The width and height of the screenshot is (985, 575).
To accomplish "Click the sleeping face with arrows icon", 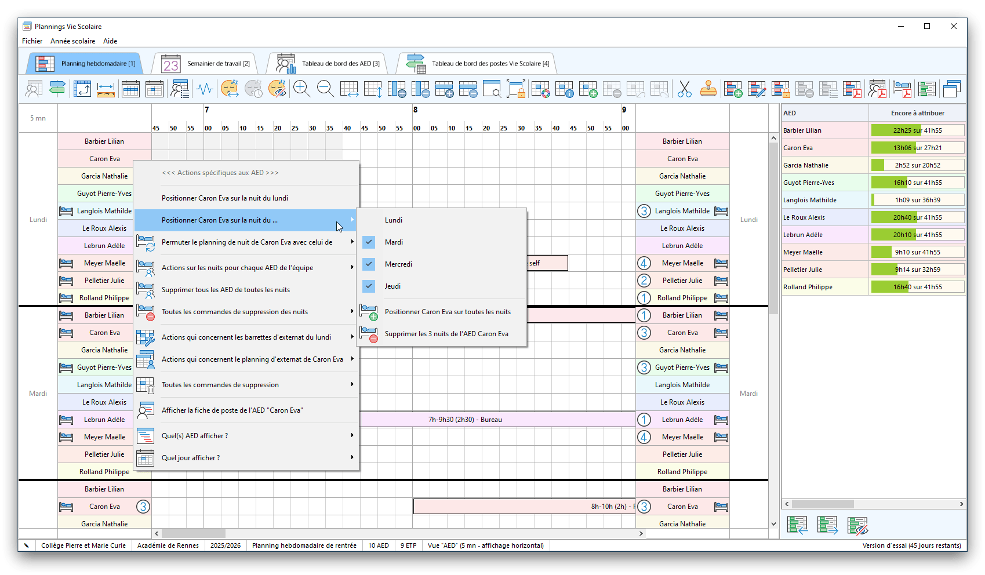I will [x=230, y=89].
